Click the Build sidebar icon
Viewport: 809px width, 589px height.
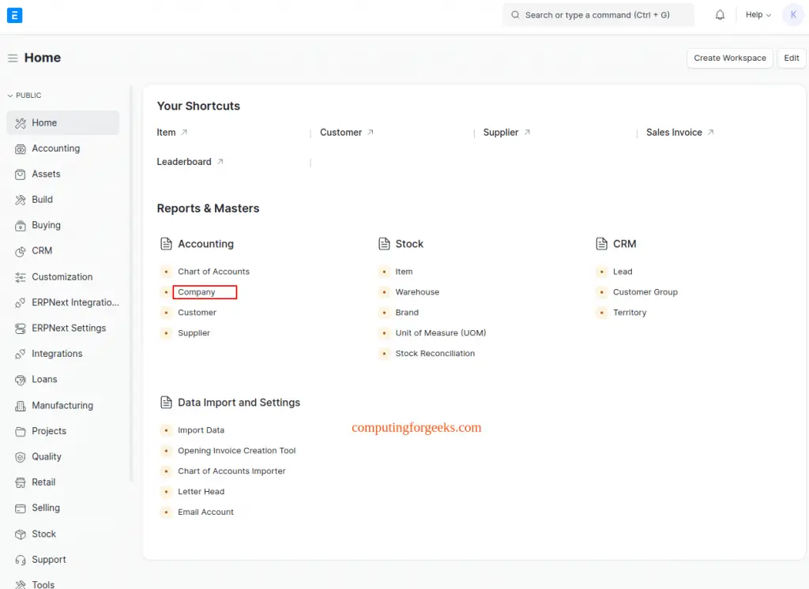pos(20,200)
